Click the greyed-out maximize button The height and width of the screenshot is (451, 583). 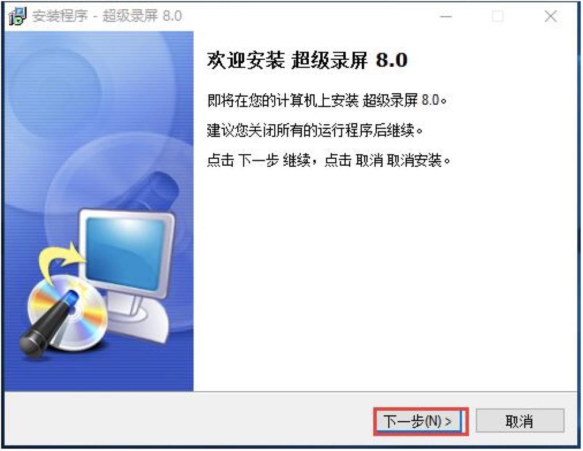498,16
